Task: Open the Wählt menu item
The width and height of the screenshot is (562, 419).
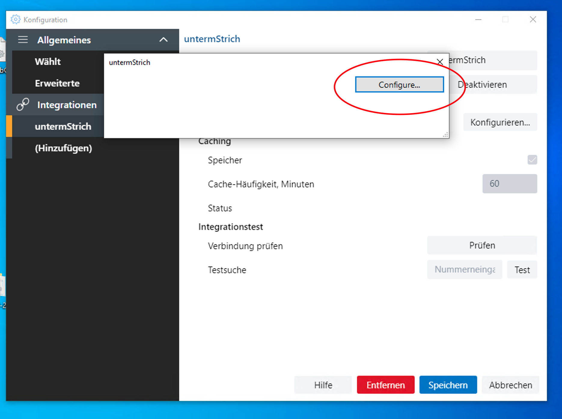Action: (48, 62)
